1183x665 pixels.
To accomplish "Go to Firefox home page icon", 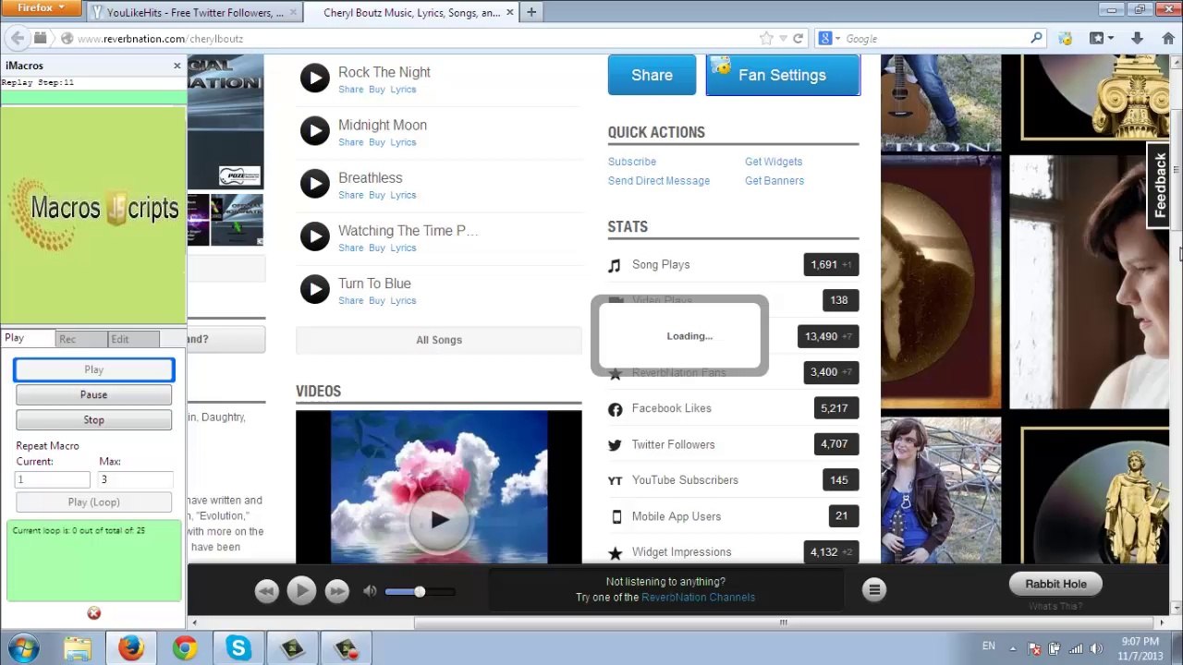I will tap(1166, 39).
